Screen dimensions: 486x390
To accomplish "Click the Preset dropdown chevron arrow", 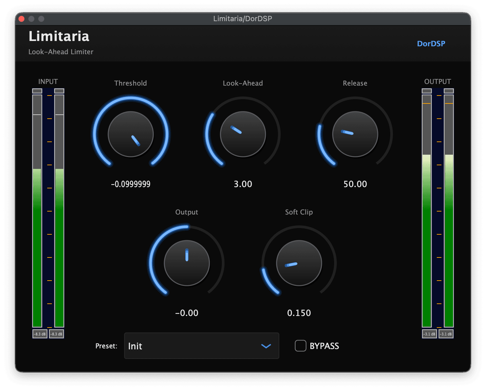I will point(265,346).
